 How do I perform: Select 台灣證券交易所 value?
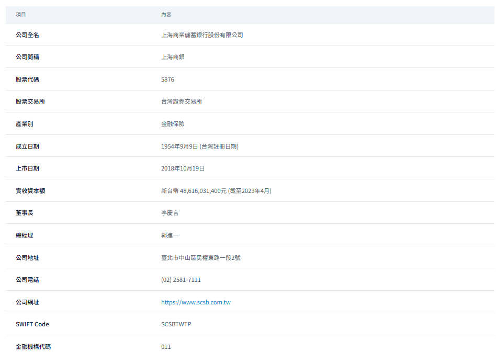point(182,101)
